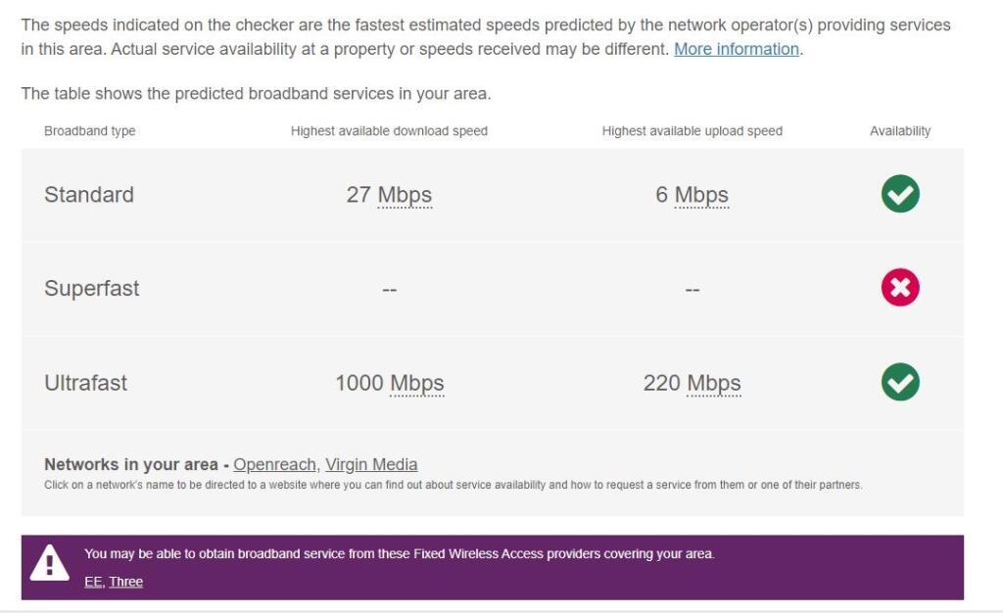
Task: Select the Ultrafast broadband row label
Action: (86, 383)
